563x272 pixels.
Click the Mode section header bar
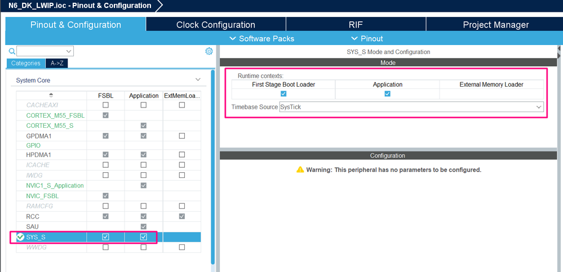(388, 63)
